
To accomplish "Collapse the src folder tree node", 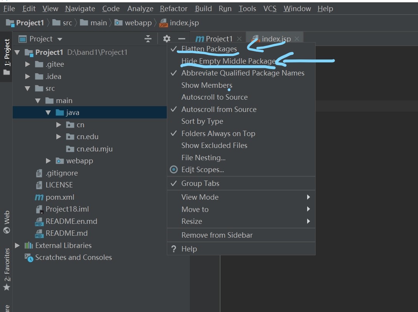I will [28, 88].
